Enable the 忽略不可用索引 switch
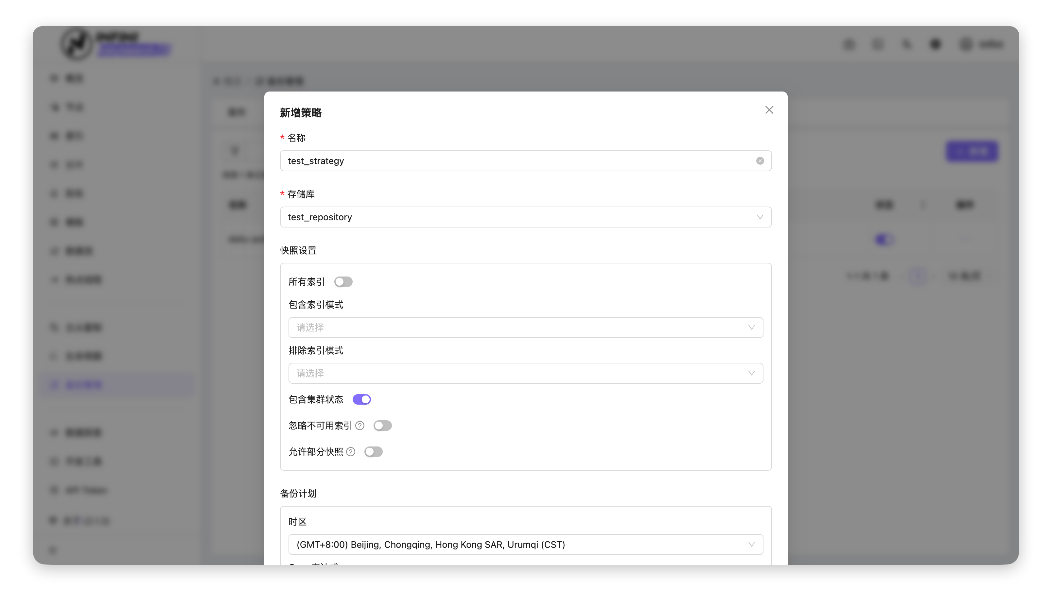Viewport: 1052px width, 604px height. (x=382, y=426)
